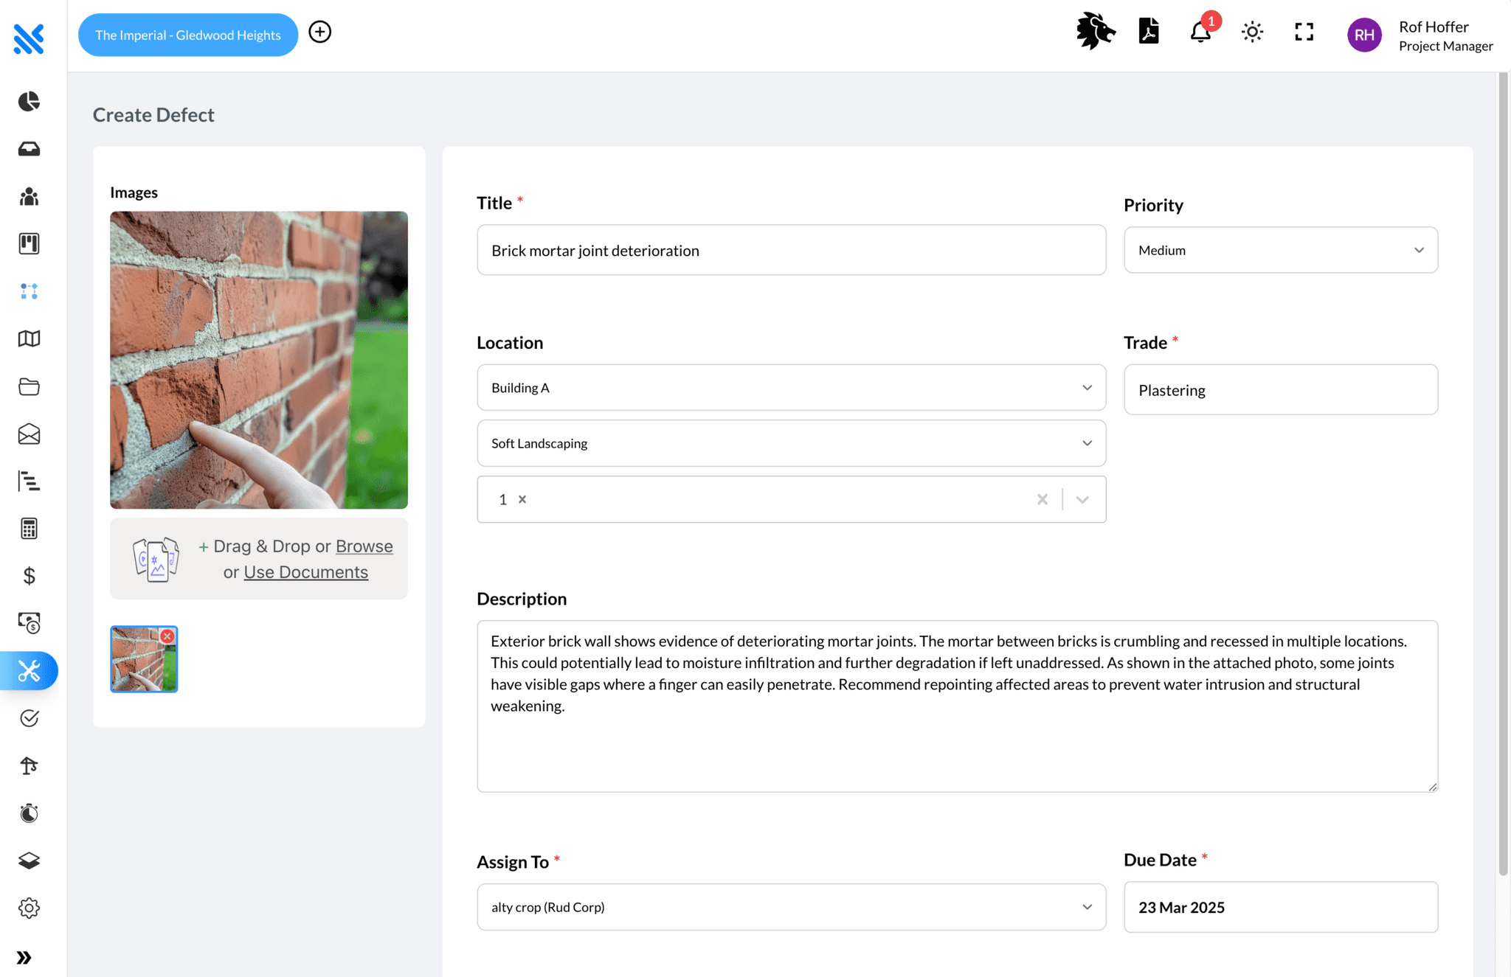
Task: Open the calculator estimating sidebar icon
Action: coord(29,529)
